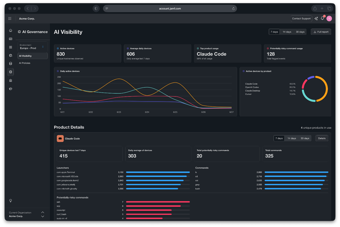
Task: Open the TE user avatar menu
Action: tap(329, 19)
